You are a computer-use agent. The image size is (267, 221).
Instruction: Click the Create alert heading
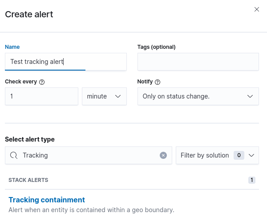[x=29, y=14]
